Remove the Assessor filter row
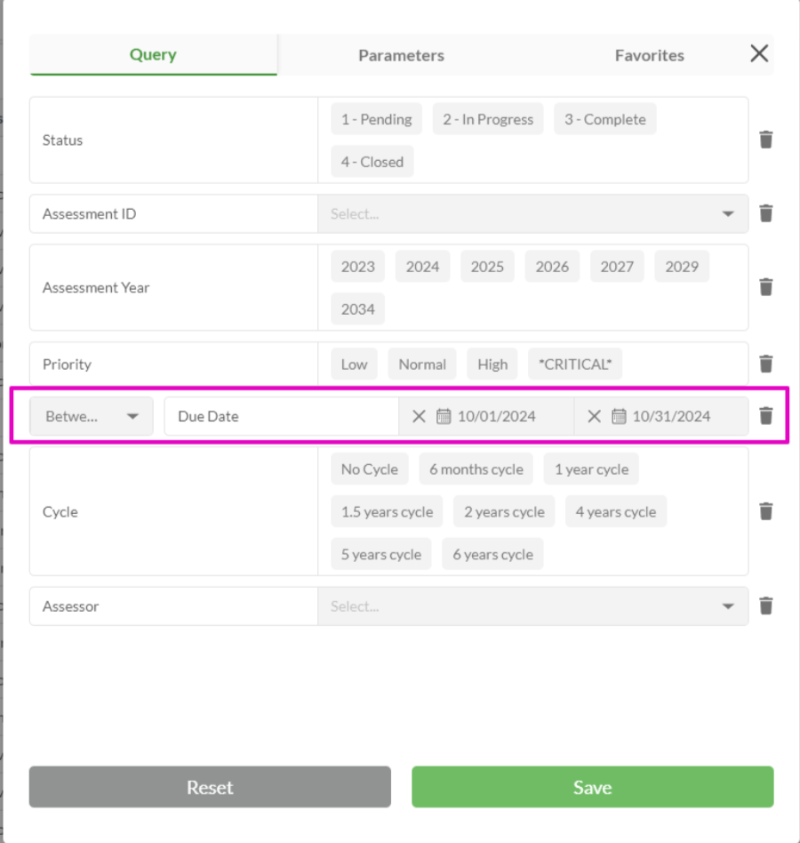 (x=765, y=606)
